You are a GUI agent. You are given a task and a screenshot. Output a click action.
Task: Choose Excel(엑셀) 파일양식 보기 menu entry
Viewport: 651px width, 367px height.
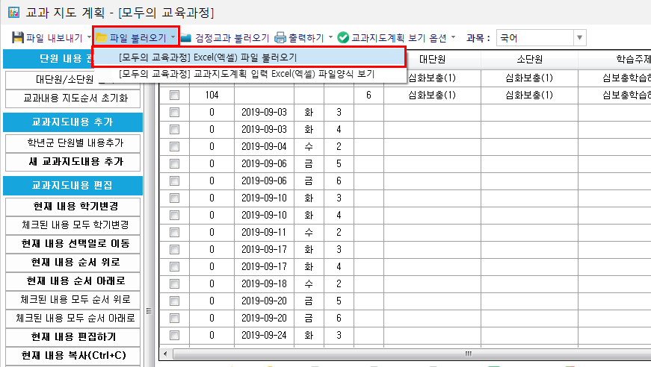249,74
